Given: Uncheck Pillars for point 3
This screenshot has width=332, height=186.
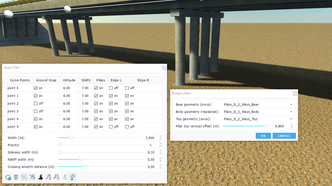Looking at the screenshot, I should [x=96, y=111].
